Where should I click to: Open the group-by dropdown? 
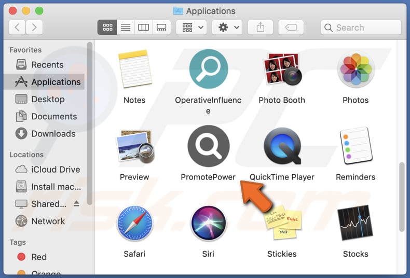tap(192, 27)
